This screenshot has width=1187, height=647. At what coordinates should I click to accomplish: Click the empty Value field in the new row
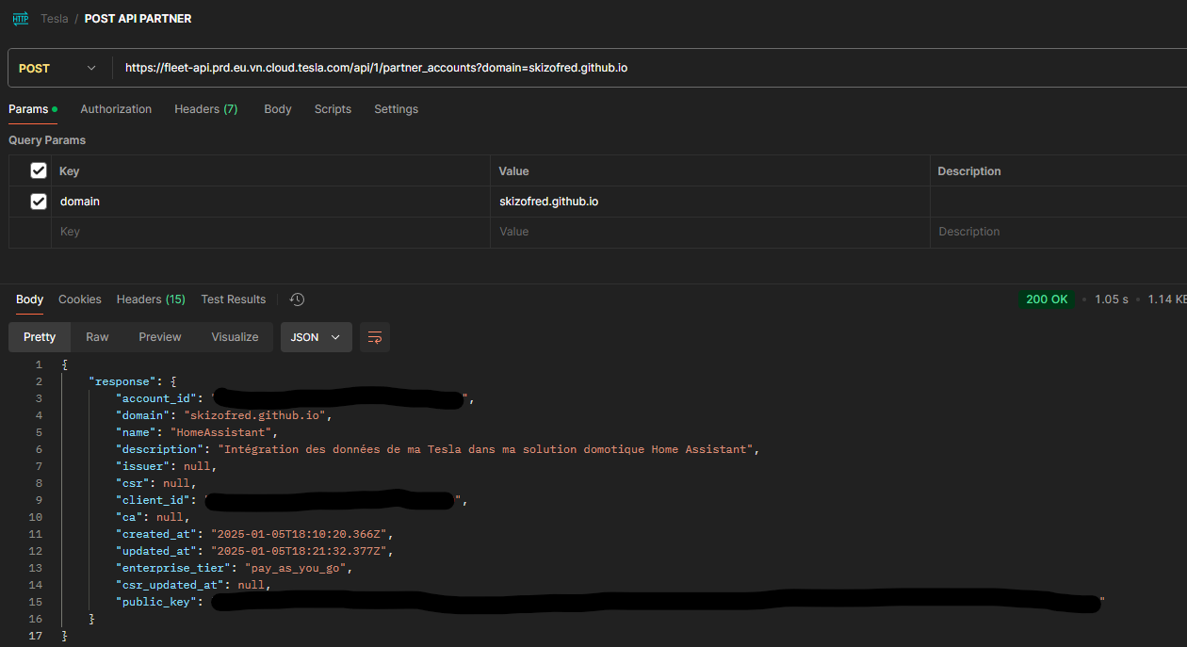click(710, 232)
